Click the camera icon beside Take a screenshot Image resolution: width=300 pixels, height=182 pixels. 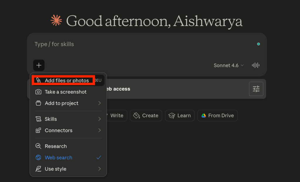click(38, 92)
